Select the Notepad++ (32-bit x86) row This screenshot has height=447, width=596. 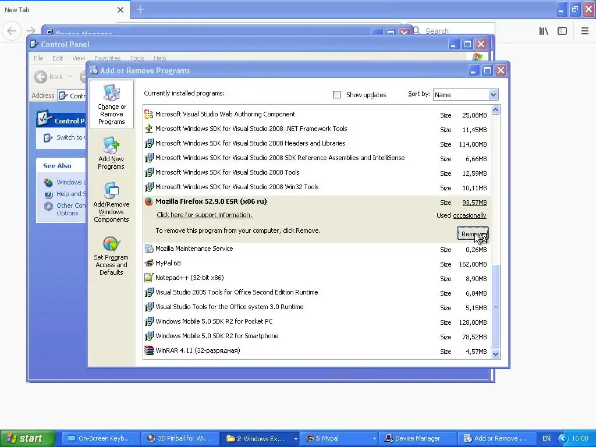(x=317, y=278)
